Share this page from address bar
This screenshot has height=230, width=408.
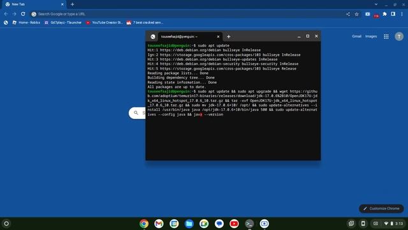(x=348, y=14)
